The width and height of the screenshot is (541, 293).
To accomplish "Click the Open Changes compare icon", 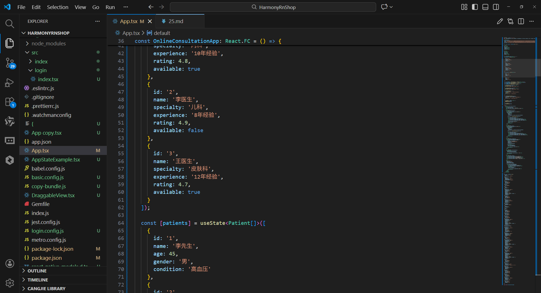I will click(x=510, y=21).
